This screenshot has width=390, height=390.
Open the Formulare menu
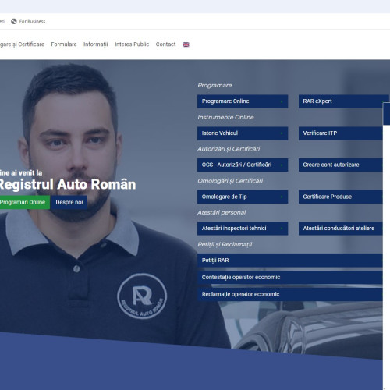pos(64,44)
